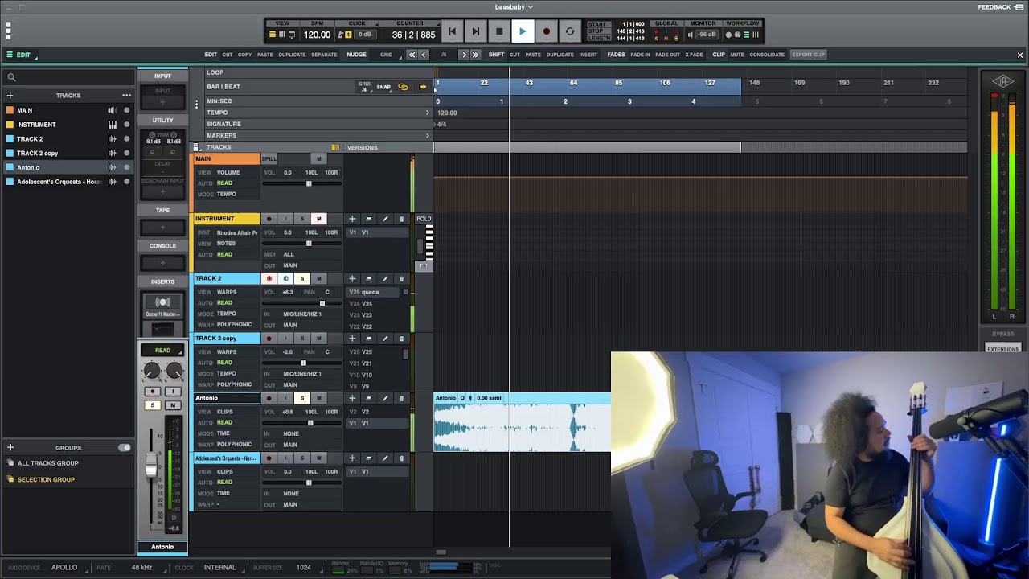Click the monitor speaker icon
Viewport: 1029px width, 579px height.
[x=691, y=35]
